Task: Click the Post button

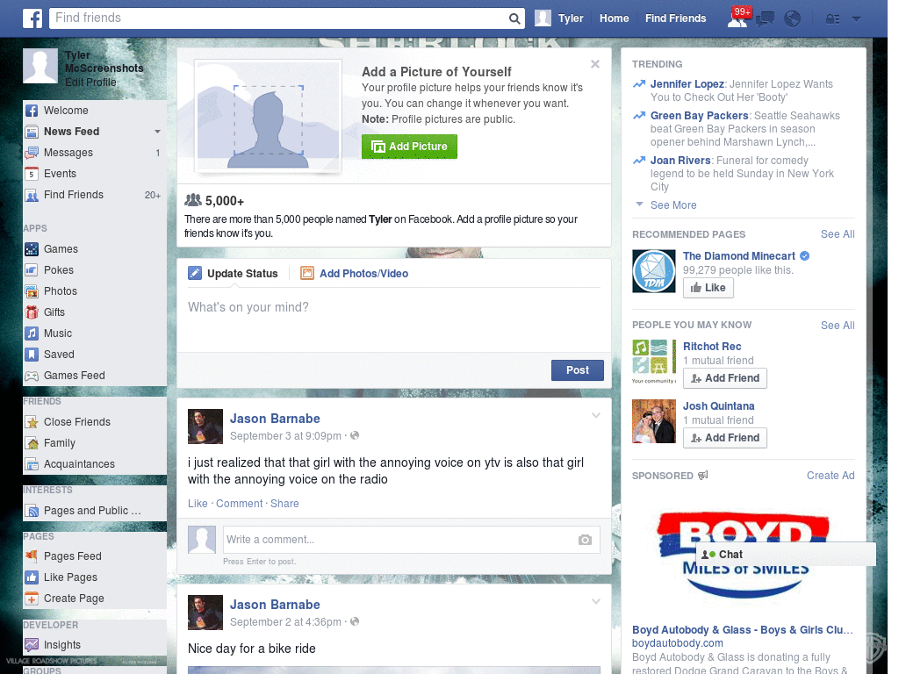Action: click(578, 370)
